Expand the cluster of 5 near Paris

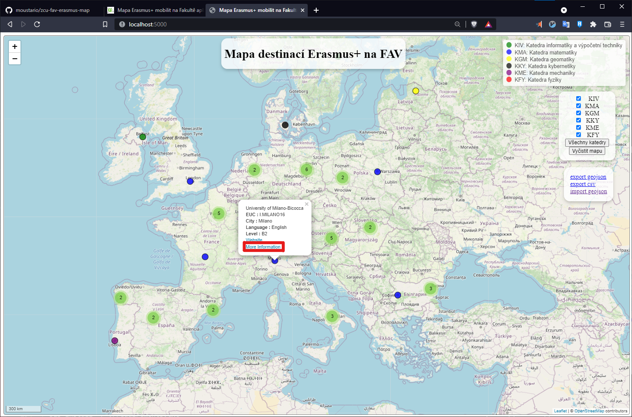point(219,214)
